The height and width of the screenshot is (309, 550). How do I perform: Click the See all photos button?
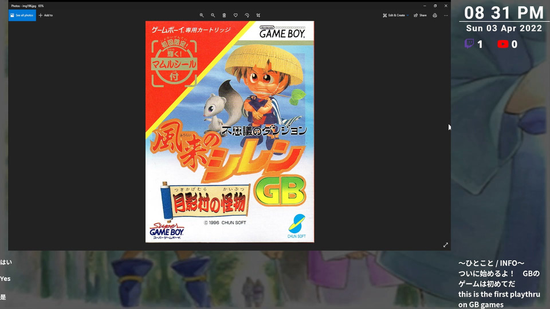click(22, 15)
